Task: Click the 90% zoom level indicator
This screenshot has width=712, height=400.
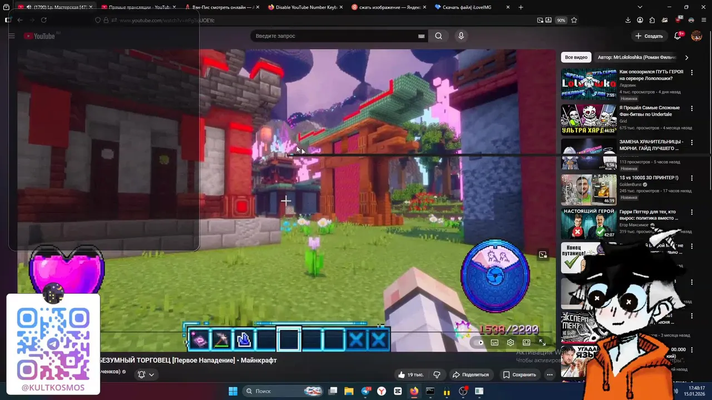Action: pyautogui.click(x=561, y=20)
